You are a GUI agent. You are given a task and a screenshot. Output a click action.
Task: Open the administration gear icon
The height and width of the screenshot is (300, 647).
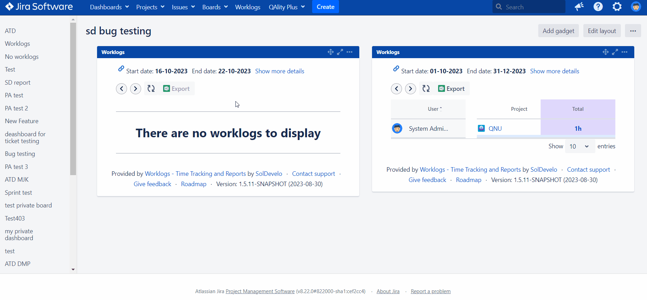click(617, 7)
